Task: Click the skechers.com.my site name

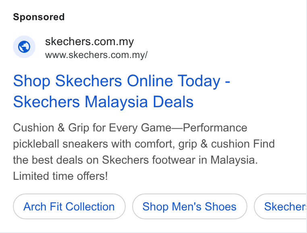Action: pyautogui.click(x=89, y=42)
